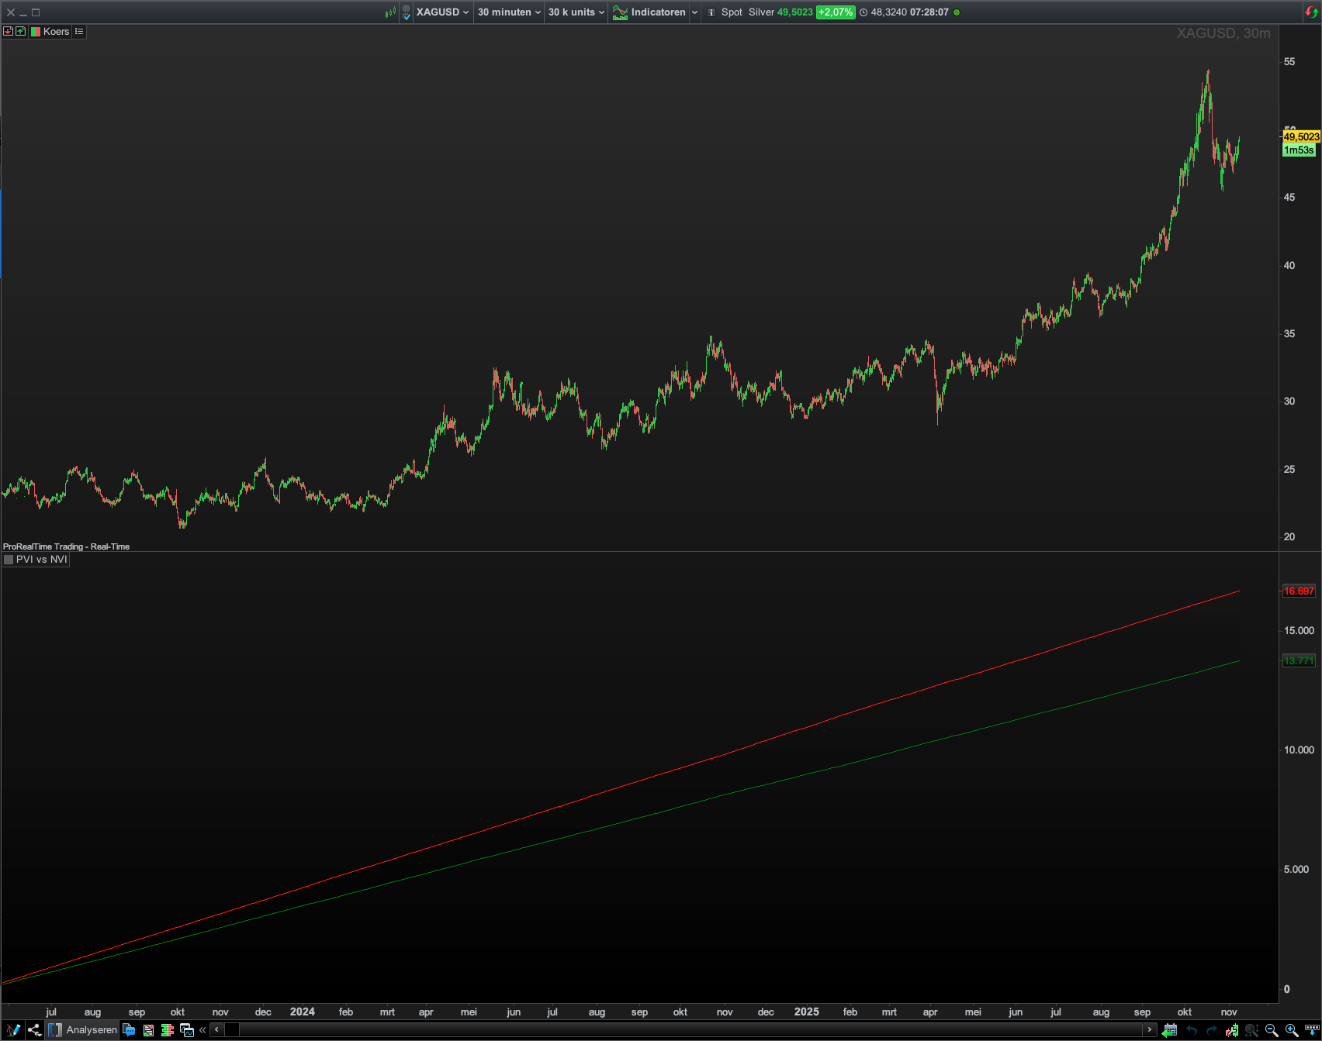The width and height of the screenshot is (1322, 1041).
Task: Open the XAGUSD instrument dropdown
Action: (442, 12)
